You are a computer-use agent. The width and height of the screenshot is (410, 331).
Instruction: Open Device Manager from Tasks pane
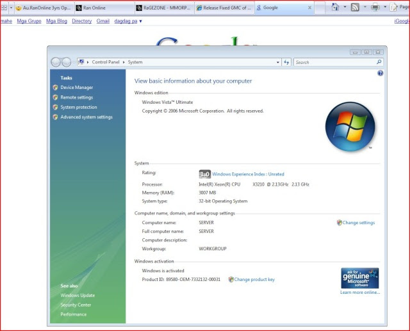(x=76, y=88)
